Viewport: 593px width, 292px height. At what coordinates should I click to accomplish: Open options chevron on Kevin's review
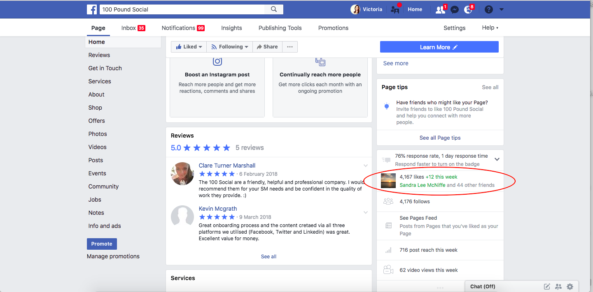[x=366, y=212]
